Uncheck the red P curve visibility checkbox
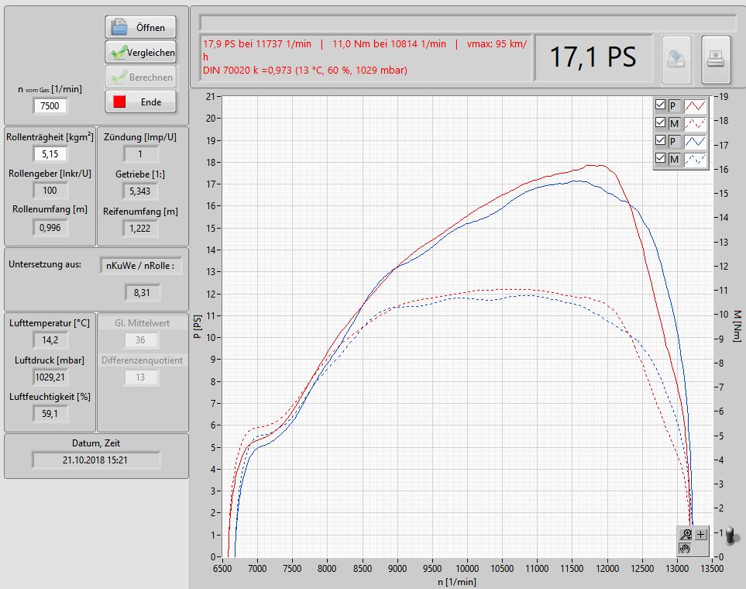Image resolution: width=746 pixels, height=589 pixels. click(x=660, y=105)
